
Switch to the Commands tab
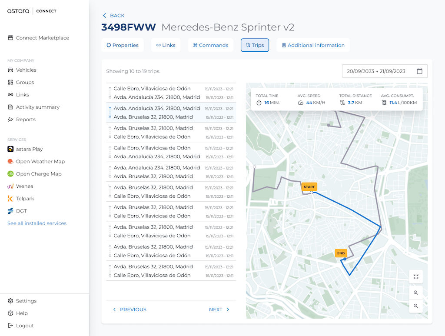tap(210, 45)
